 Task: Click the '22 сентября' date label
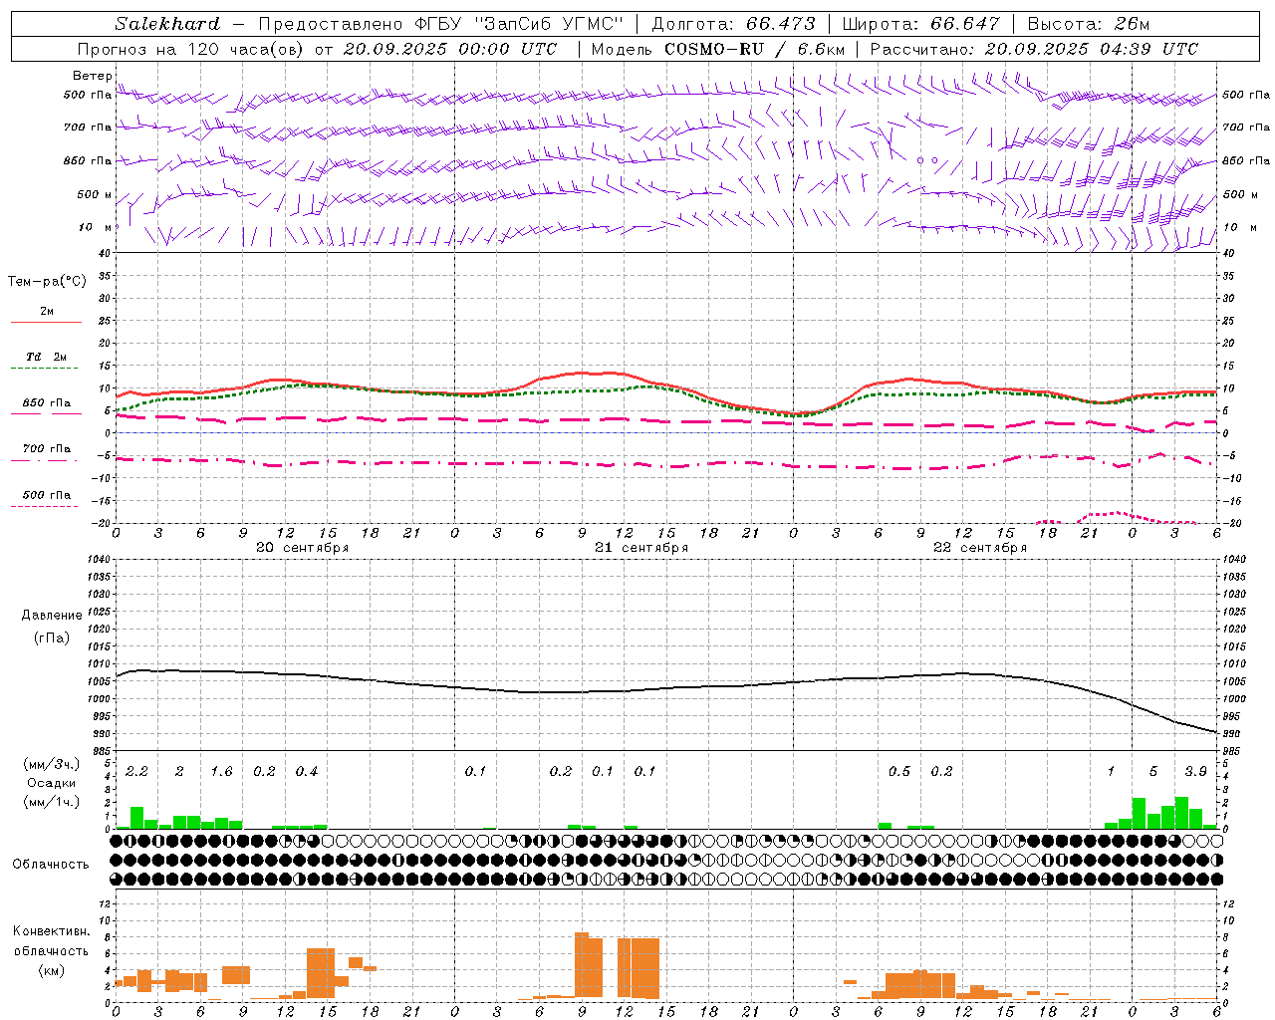[980, 548]
